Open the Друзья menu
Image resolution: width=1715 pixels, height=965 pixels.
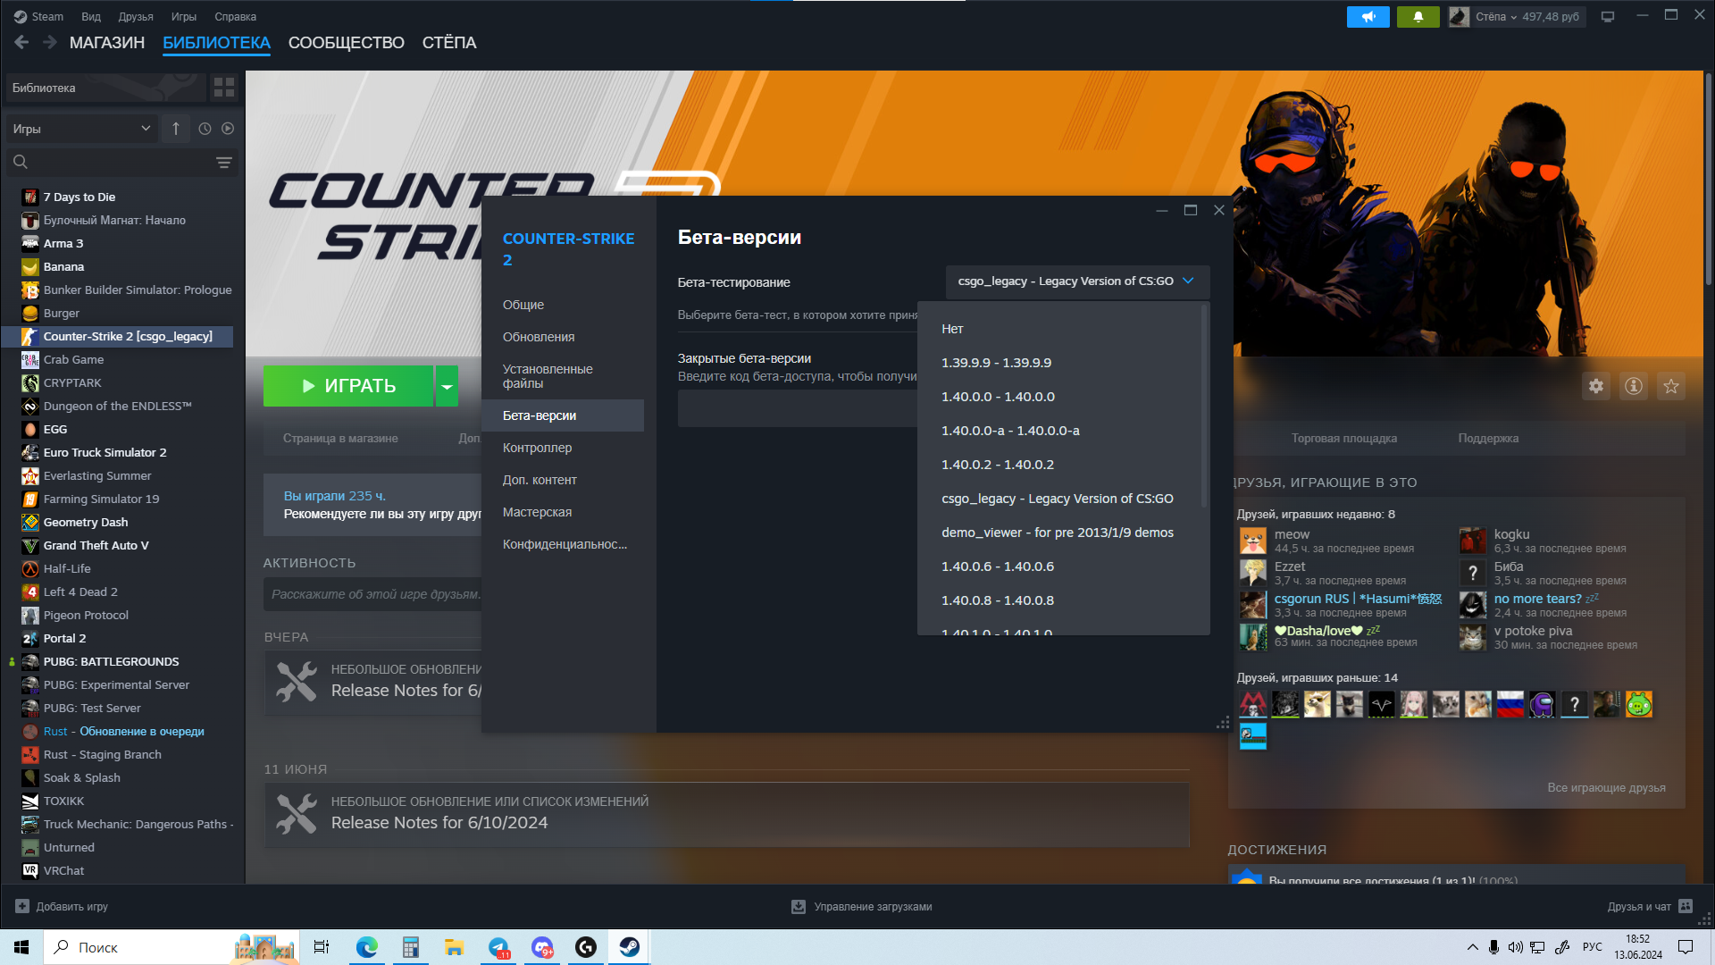[136, 17]
